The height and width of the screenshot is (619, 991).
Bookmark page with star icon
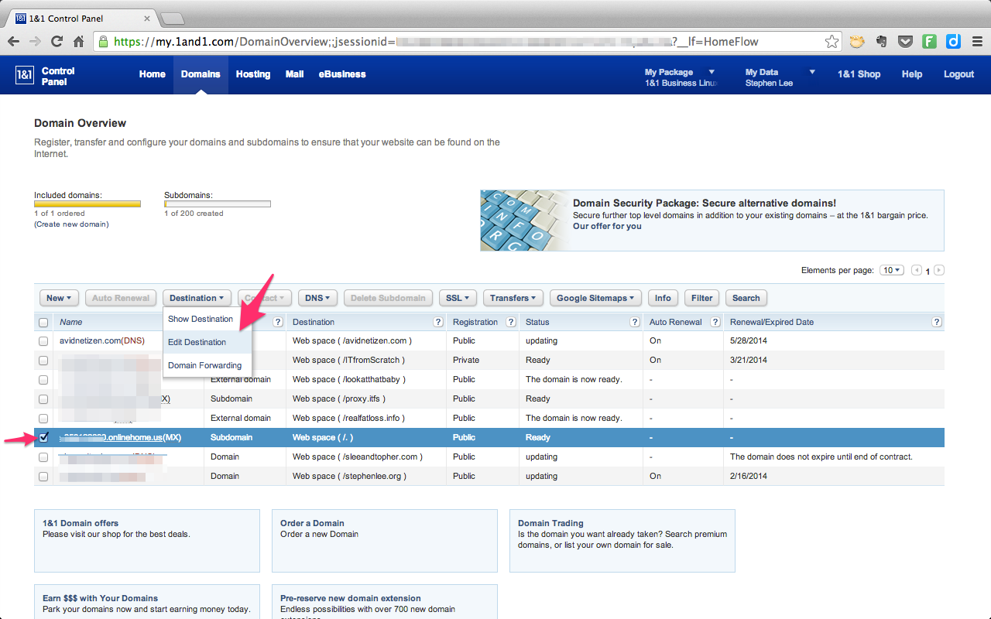click(832, 42)
